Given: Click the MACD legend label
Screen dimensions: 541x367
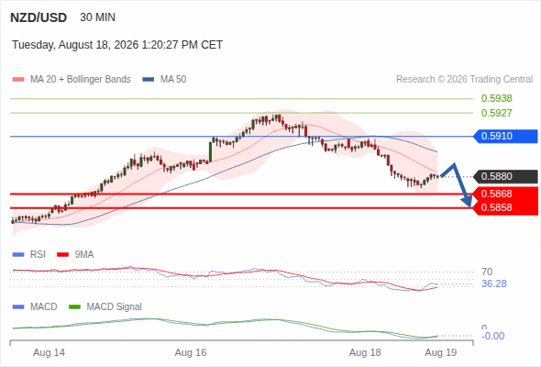Looking at the screenshot, I should (44, 307).
